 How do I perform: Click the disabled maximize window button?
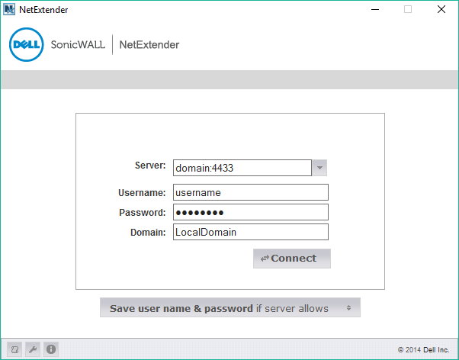tap(407, 9)
